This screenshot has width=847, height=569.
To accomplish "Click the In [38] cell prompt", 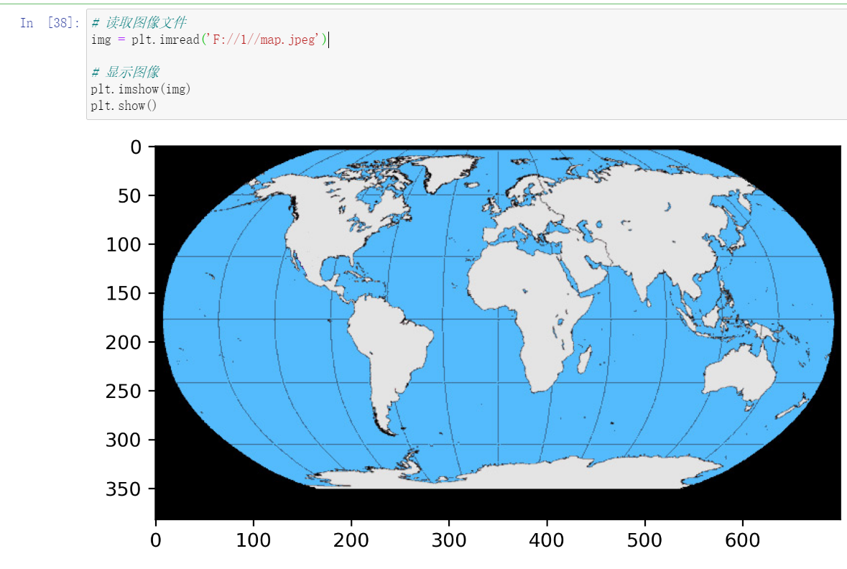I will coord(50,23).
